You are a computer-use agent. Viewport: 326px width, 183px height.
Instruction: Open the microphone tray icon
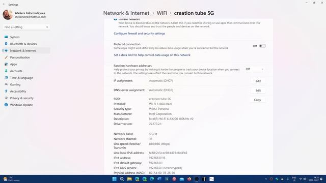287,179
